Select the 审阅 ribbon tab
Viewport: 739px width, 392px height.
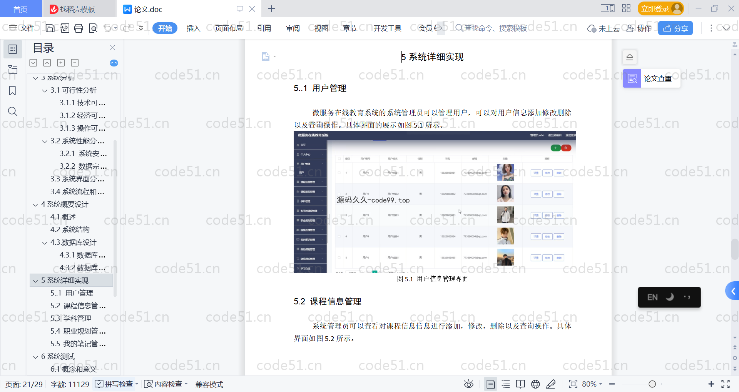pos(293,28)
